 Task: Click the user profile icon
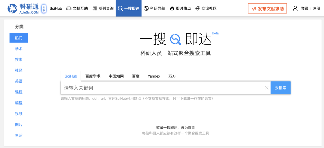coord(295,8)
